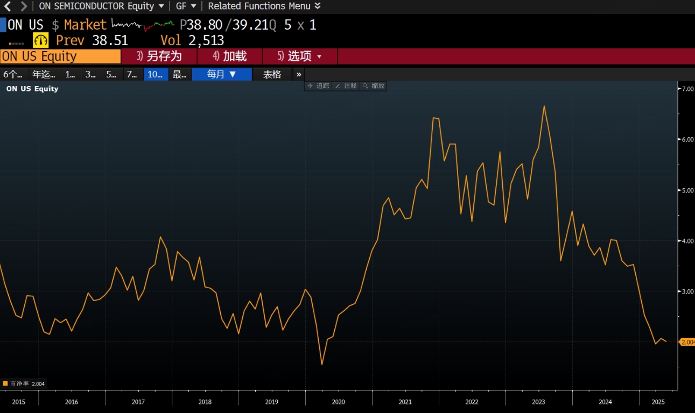Click the 2023 year label on axis
This screenshot has height=413, width=695.
pyautogui.click(x=538, y=402)
